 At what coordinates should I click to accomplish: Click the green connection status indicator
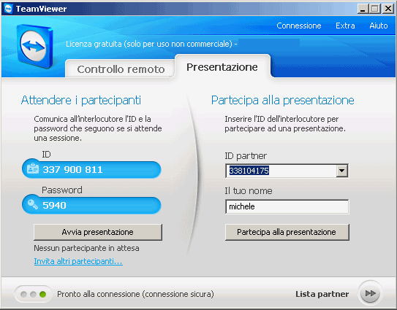(43, 294)
